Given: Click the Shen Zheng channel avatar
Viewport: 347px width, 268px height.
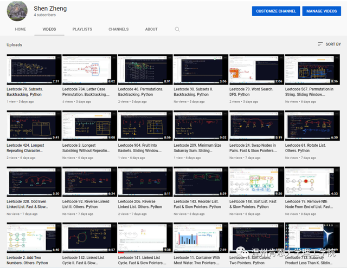Looking at the screenshot, I should 17,11.
